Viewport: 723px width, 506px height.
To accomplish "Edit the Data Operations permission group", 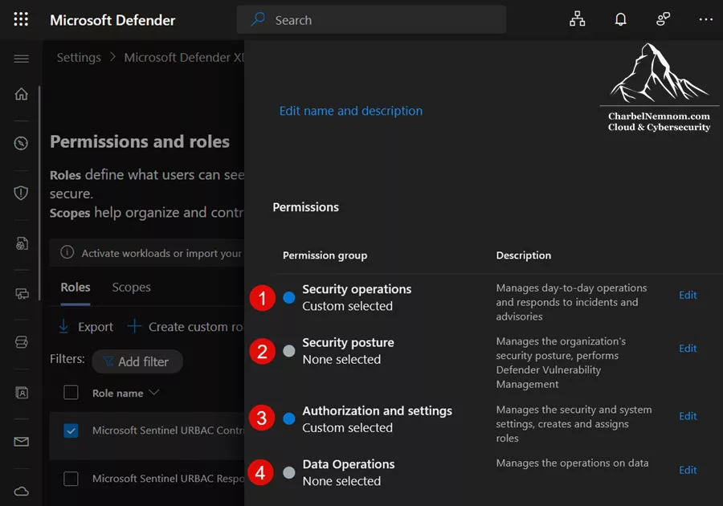I will pos(688,470).
